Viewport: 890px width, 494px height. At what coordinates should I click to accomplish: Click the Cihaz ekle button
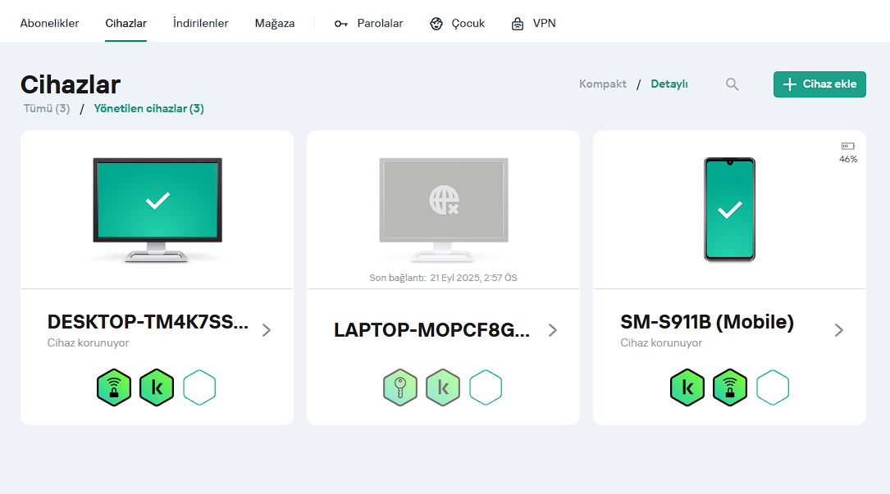(819, 84)
